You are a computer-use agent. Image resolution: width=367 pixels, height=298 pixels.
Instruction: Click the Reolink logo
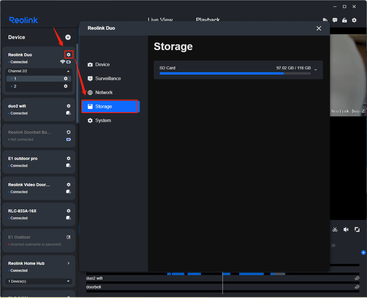(23, 20)
